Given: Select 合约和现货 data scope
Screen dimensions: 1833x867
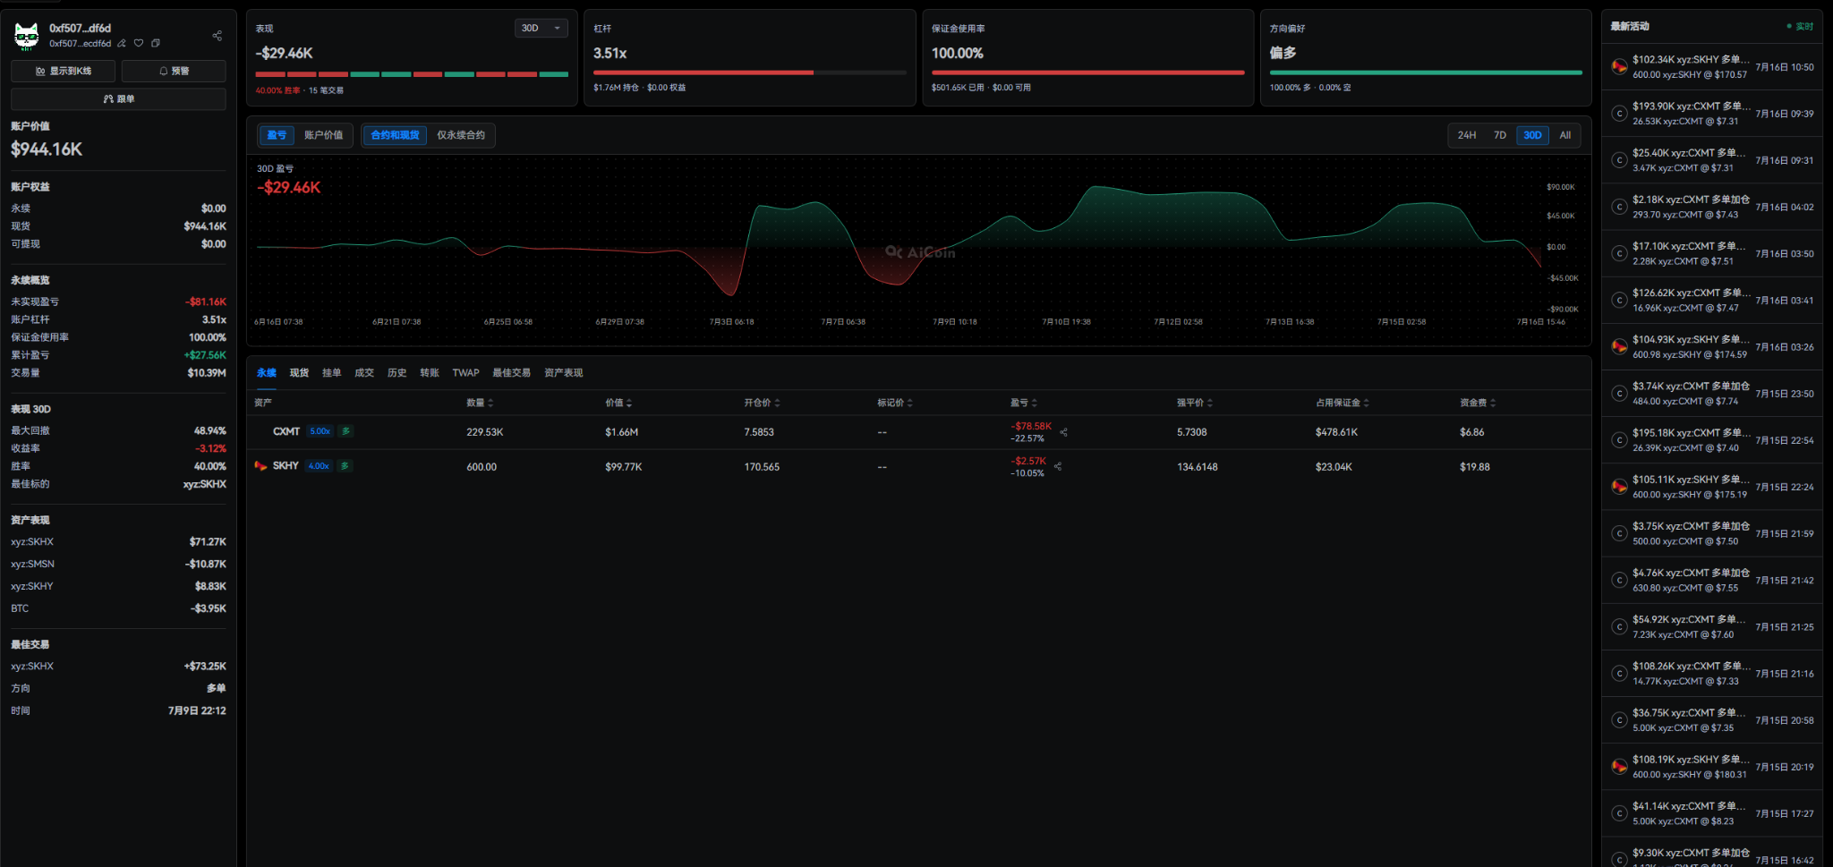Looking at the screenshot, I should (395, 135).
